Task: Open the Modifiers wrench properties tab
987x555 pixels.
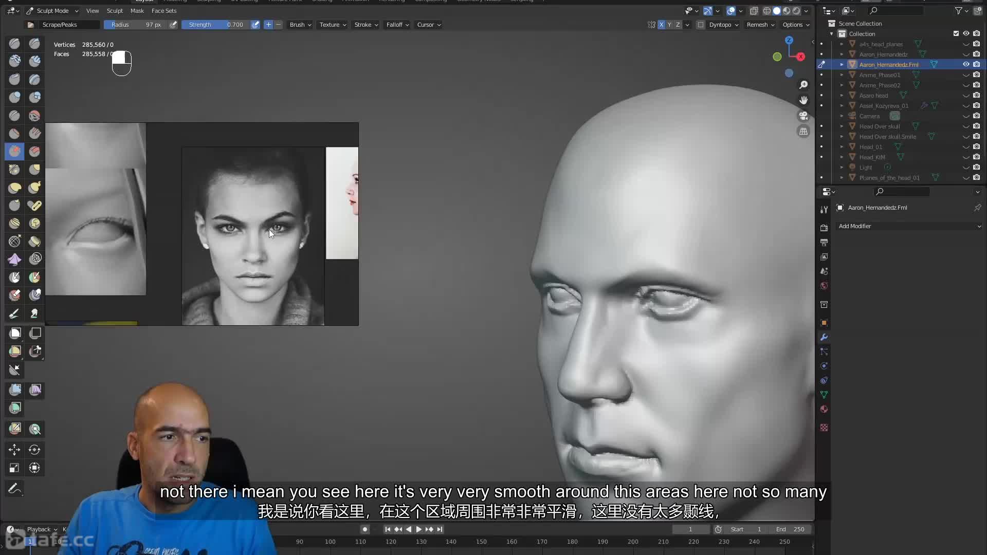Action: (x=824, y=337)
